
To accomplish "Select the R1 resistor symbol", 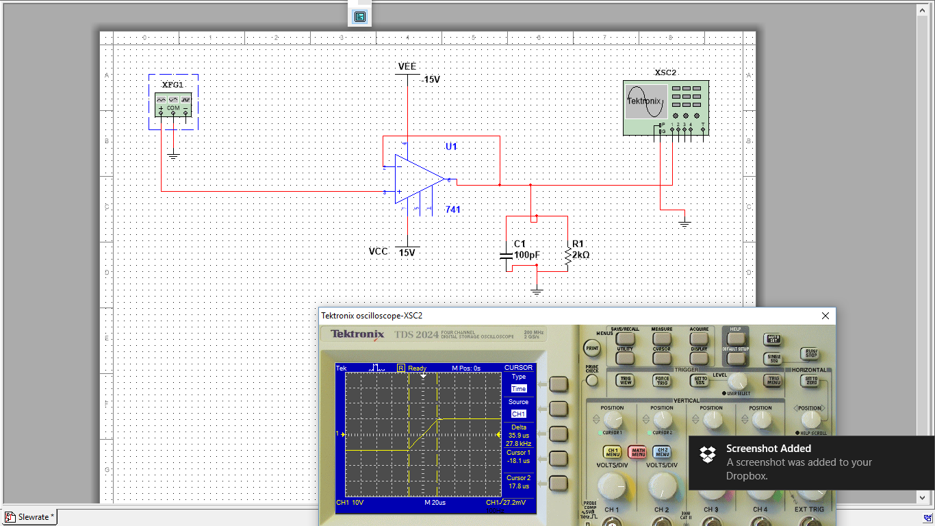I will [567, 255].
